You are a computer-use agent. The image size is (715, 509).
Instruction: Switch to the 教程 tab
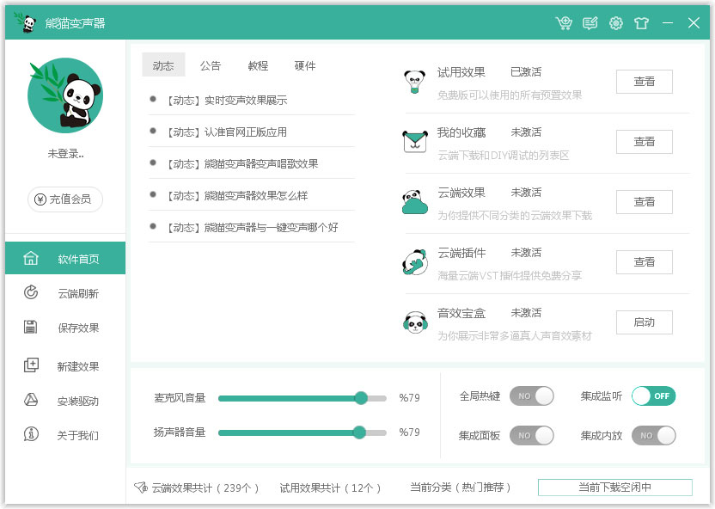(257, 64)
